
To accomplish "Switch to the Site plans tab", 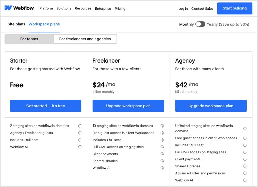I will click(16, 24).
